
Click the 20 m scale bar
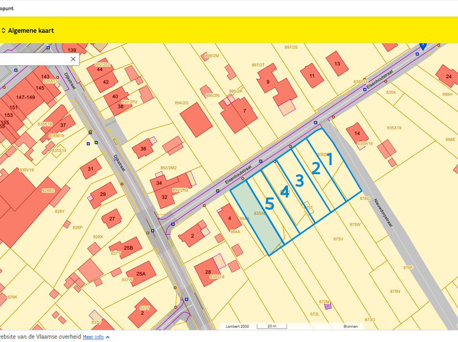(x=272, y=326)
